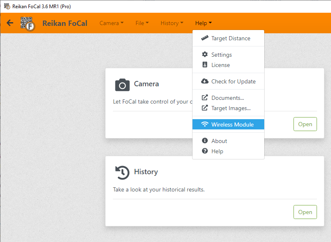Open the History card
The height and width of the screenshot is (242, 331).
click(305, 212)
